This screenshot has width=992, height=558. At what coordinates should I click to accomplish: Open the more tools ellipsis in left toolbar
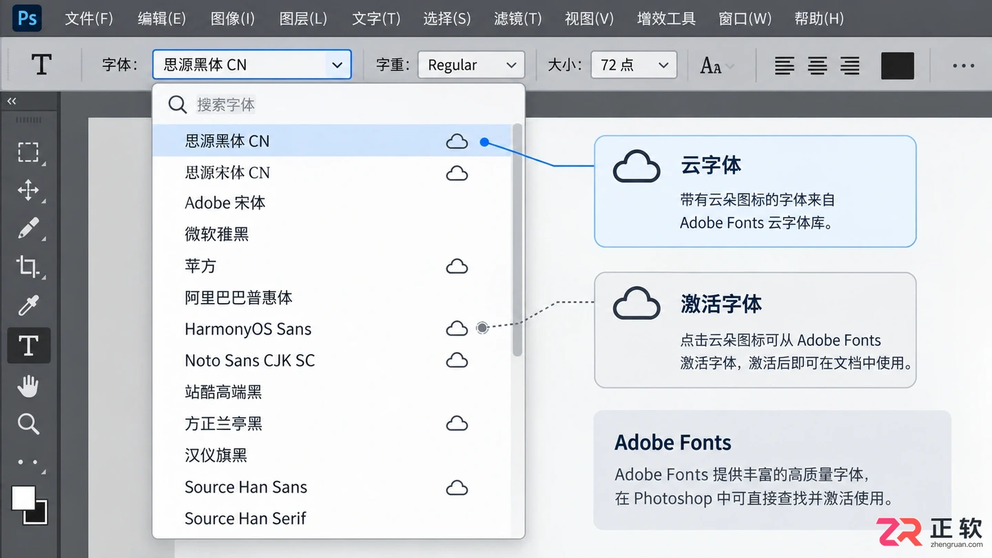[x=28, y=462]
